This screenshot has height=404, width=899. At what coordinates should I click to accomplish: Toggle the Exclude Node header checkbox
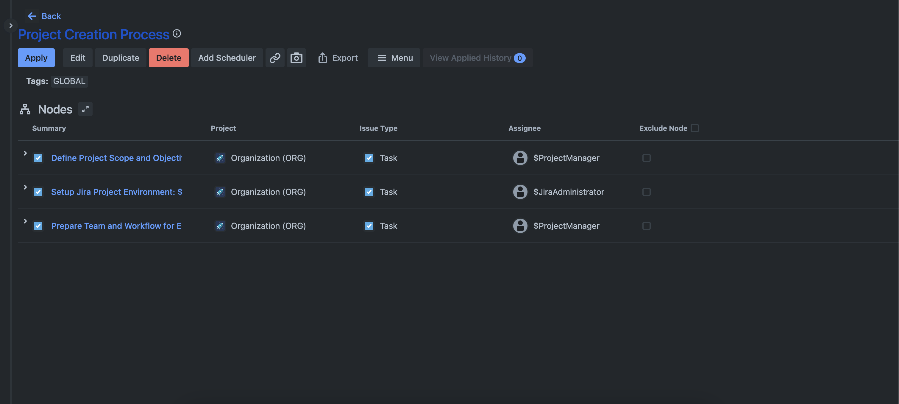(x=694, y=128)
